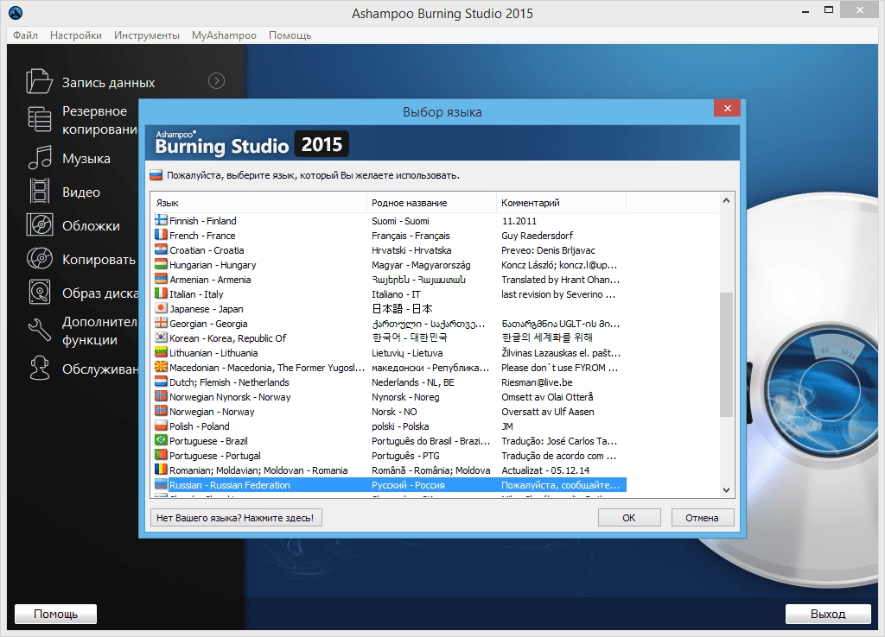Click the Croatian flag icon

162,249
